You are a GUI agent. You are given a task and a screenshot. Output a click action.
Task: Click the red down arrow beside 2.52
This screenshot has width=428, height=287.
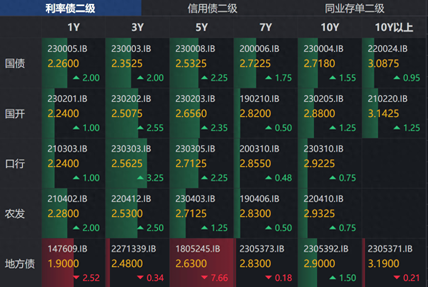(77, 277)
